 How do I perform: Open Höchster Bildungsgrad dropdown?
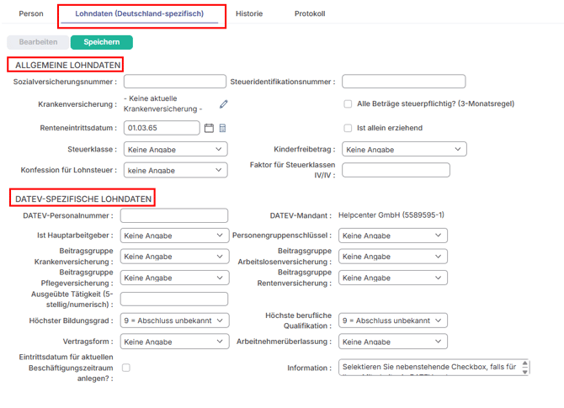coord(175,321)
